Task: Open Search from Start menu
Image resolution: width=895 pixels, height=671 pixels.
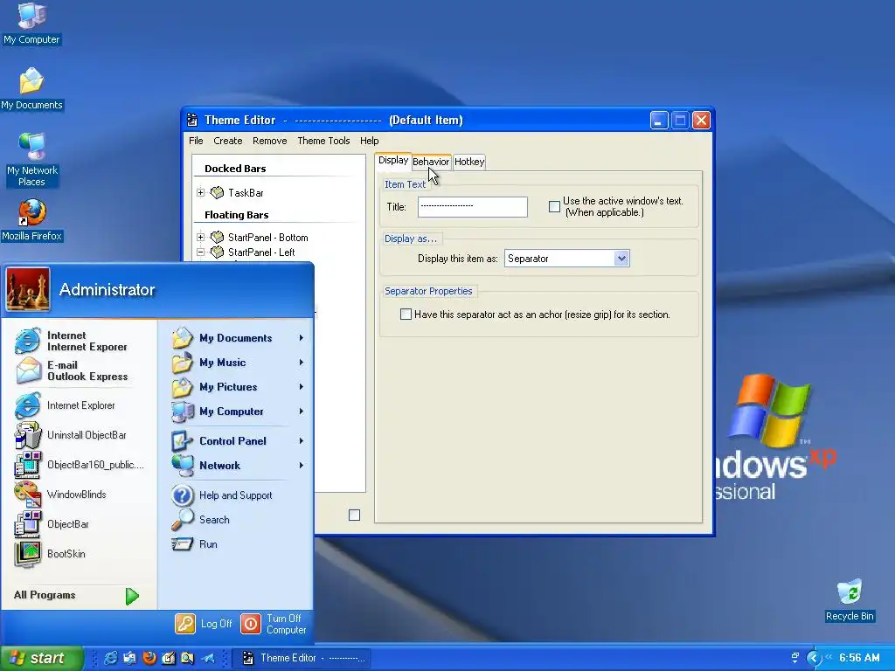Action: [x=201, y=520]
